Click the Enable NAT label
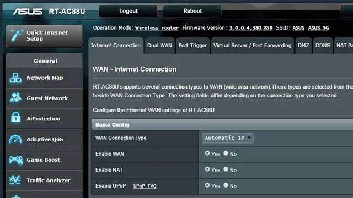The height and width of the screenshot is (198, 353). (109, 170)
